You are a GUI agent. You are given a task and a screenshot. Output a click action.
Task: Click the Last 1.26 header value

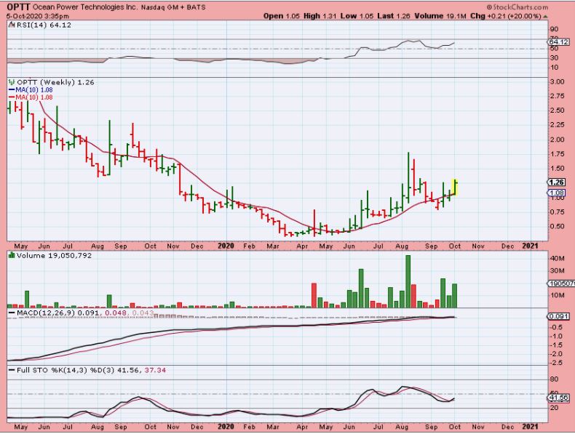pos(394,16)
